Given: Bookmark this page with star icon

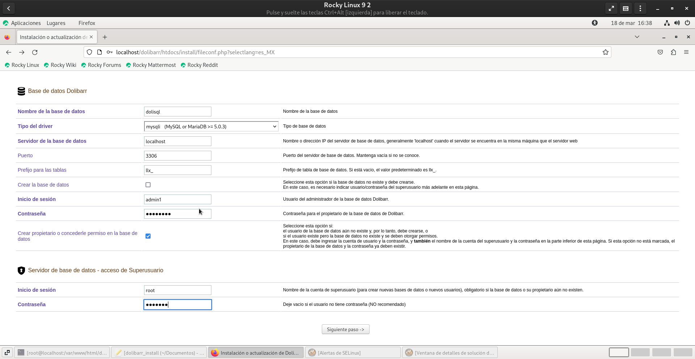Looking at the screenshot, I should [x=605, y=52].
